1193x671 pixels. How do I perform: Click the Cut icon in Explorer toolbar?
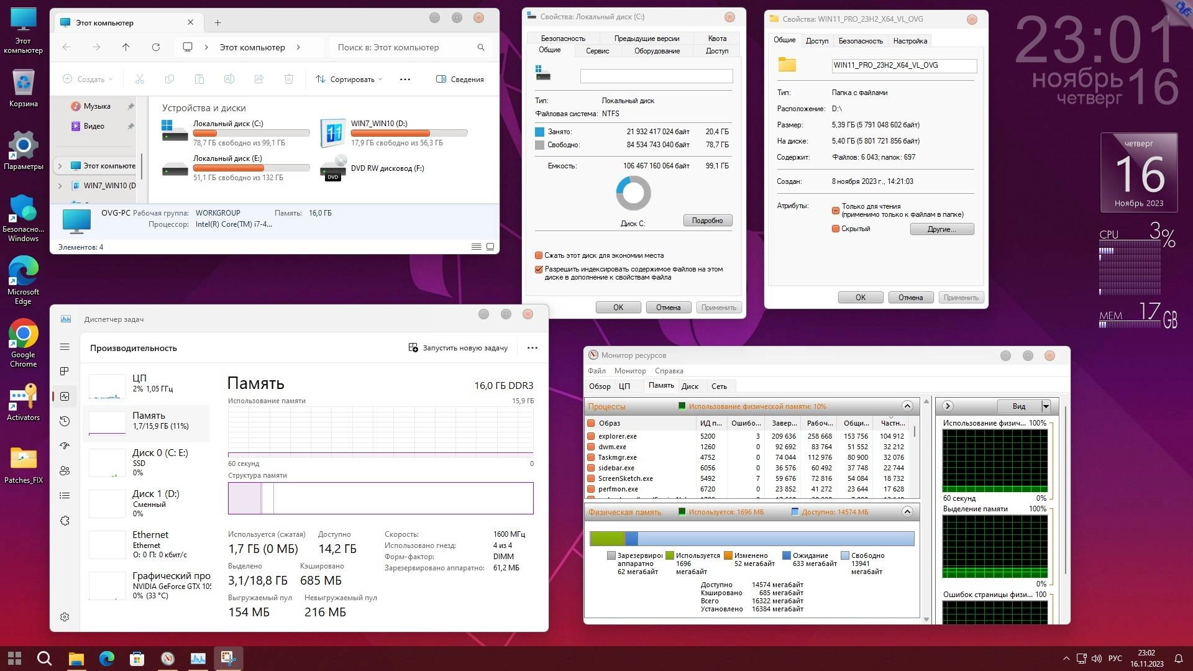[x=140, y=79]
